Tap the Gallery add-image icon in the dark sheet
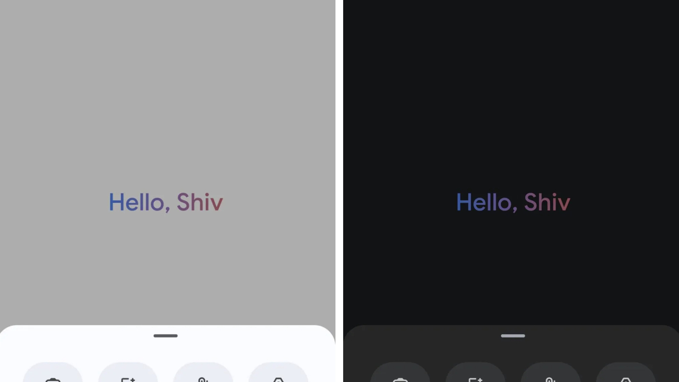 475,379
